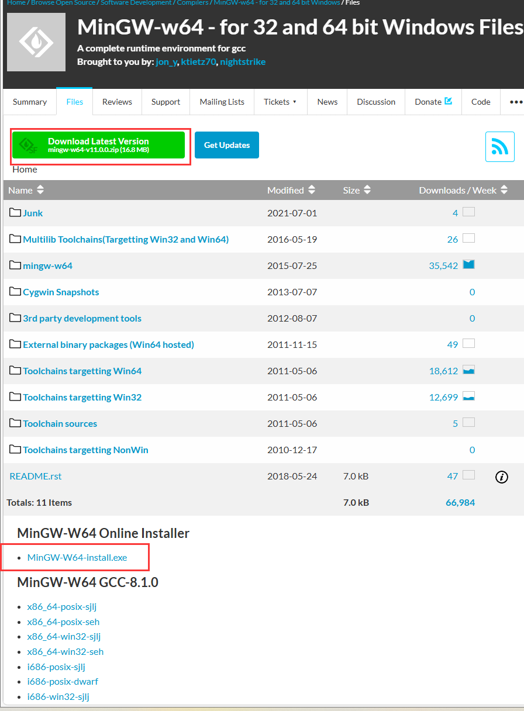Open the Discussion tab

pyautogui.click(x=376, y=102)
